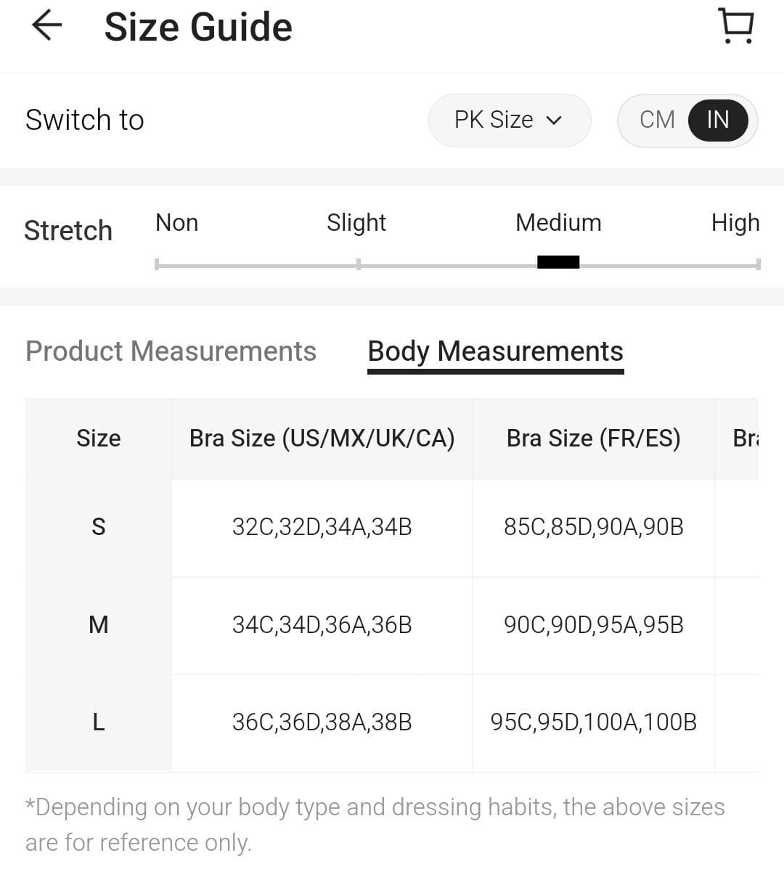
Task: Select the M size row
Action: [99, 625]
